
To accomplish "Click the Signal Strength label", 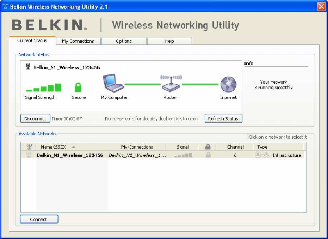I will [x=40, y=97].
